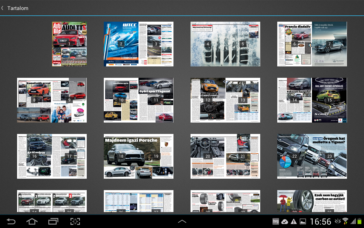Open the WTCC spread pages 2-3
Viewport: 364px width, 228px height.
[138, 44]
